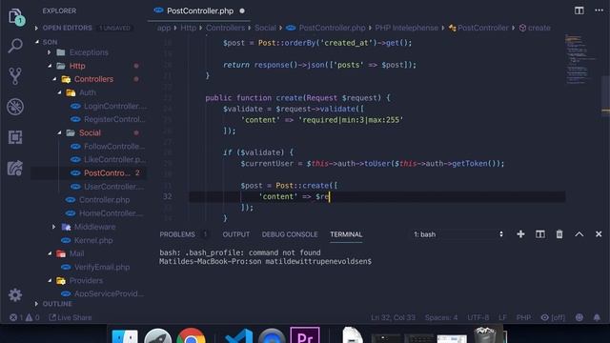The image size is (610, 343).
Task: Toggle the eye [off] status item
Action: 553,317
